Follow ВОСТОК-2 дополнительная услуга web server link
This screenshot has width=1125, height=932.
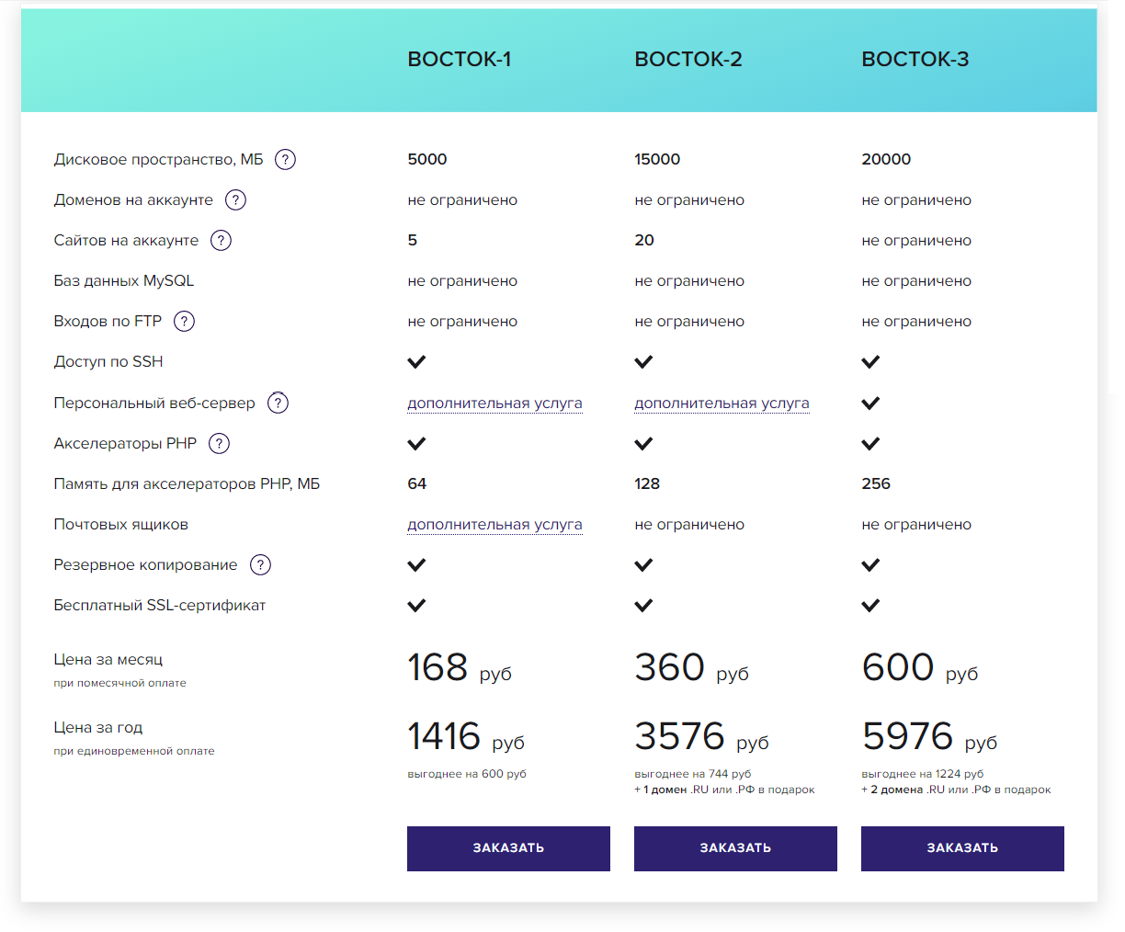(x=722, y=403)
